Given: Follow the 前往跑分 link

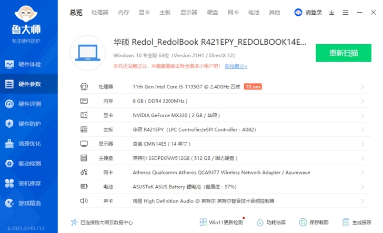Looking at the screenshot, I should pyautogui.click(x=236, y=66).
